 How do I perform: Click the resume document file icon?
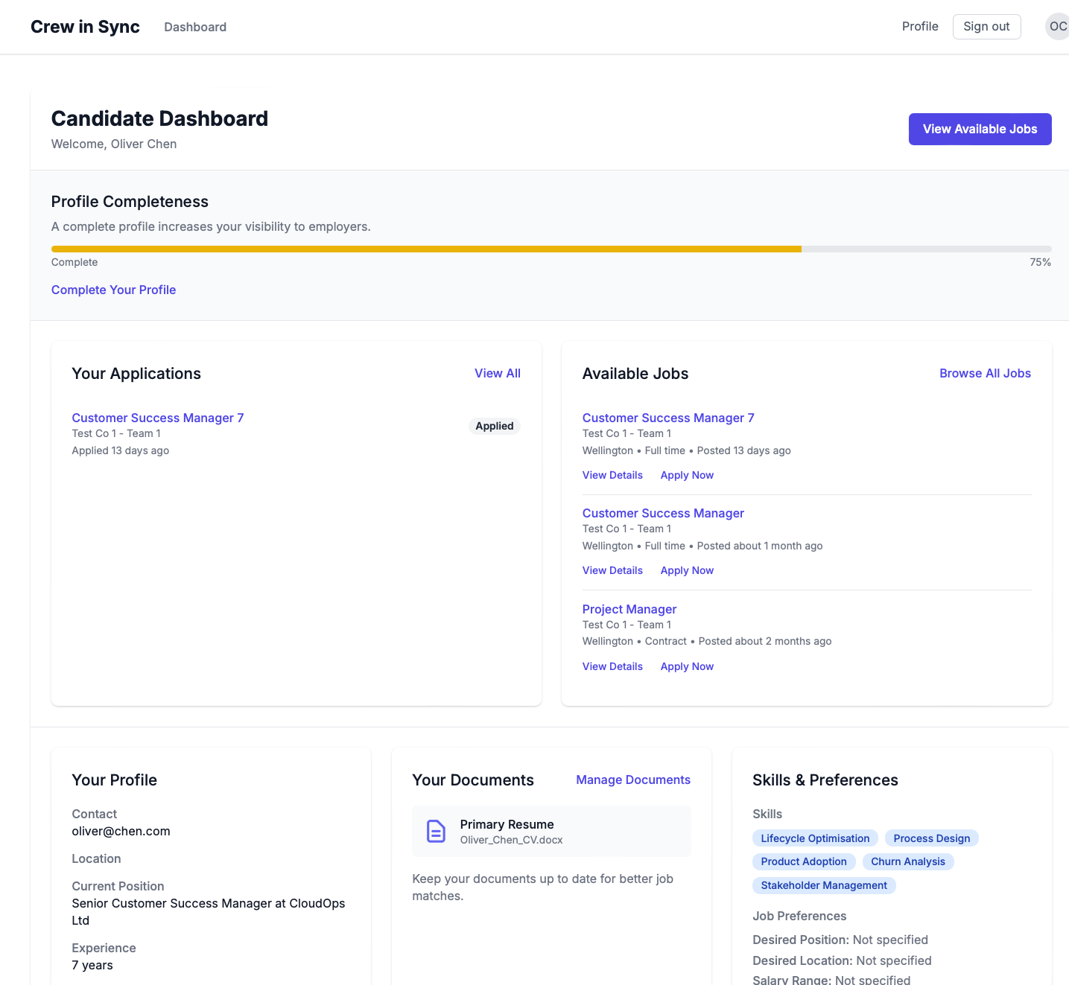click(436, 831)
